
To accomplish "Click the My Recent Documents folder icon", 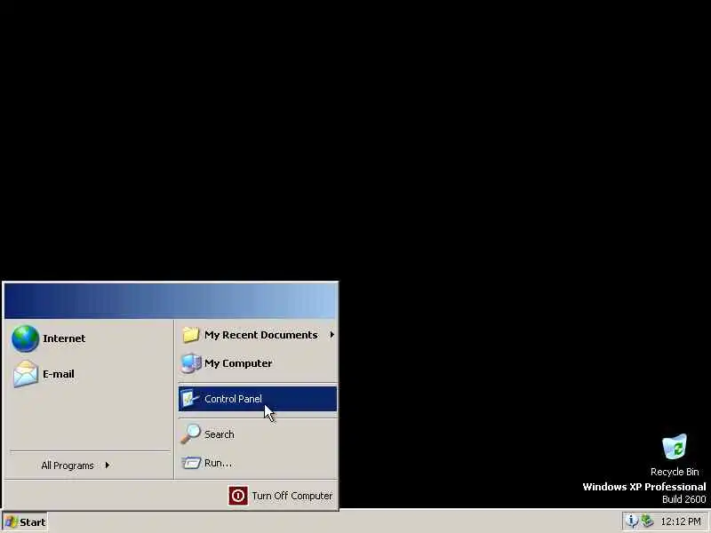I will (x=190, y=335).
